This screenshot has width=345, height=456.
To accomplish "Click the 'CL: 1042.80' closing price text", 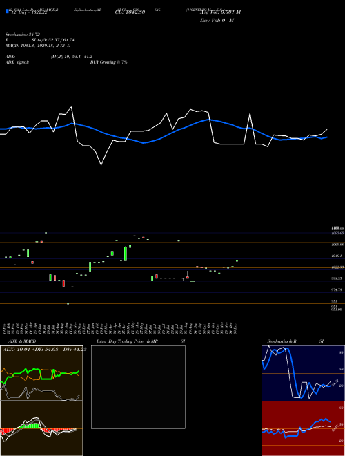I will [130, 12].
